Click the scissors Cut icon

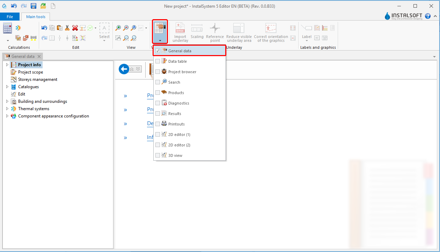point(67,28)
